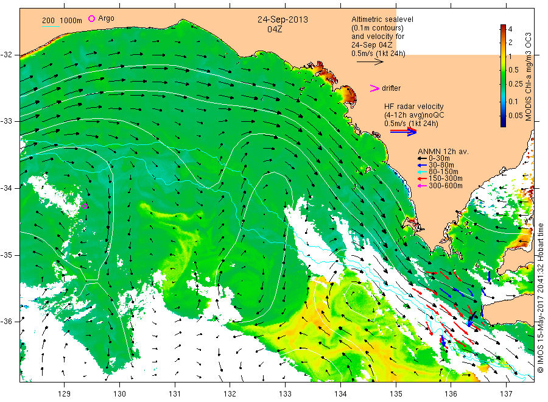Click the 'drifter' legend label

(391, 88)
